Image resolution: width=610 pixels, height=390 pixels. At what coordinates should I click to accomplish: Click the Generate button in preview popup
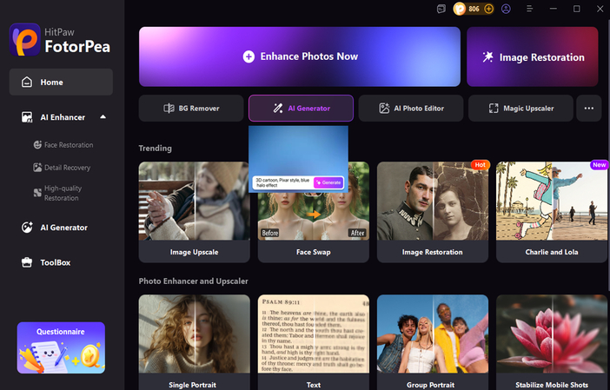[x=328, y=182]
